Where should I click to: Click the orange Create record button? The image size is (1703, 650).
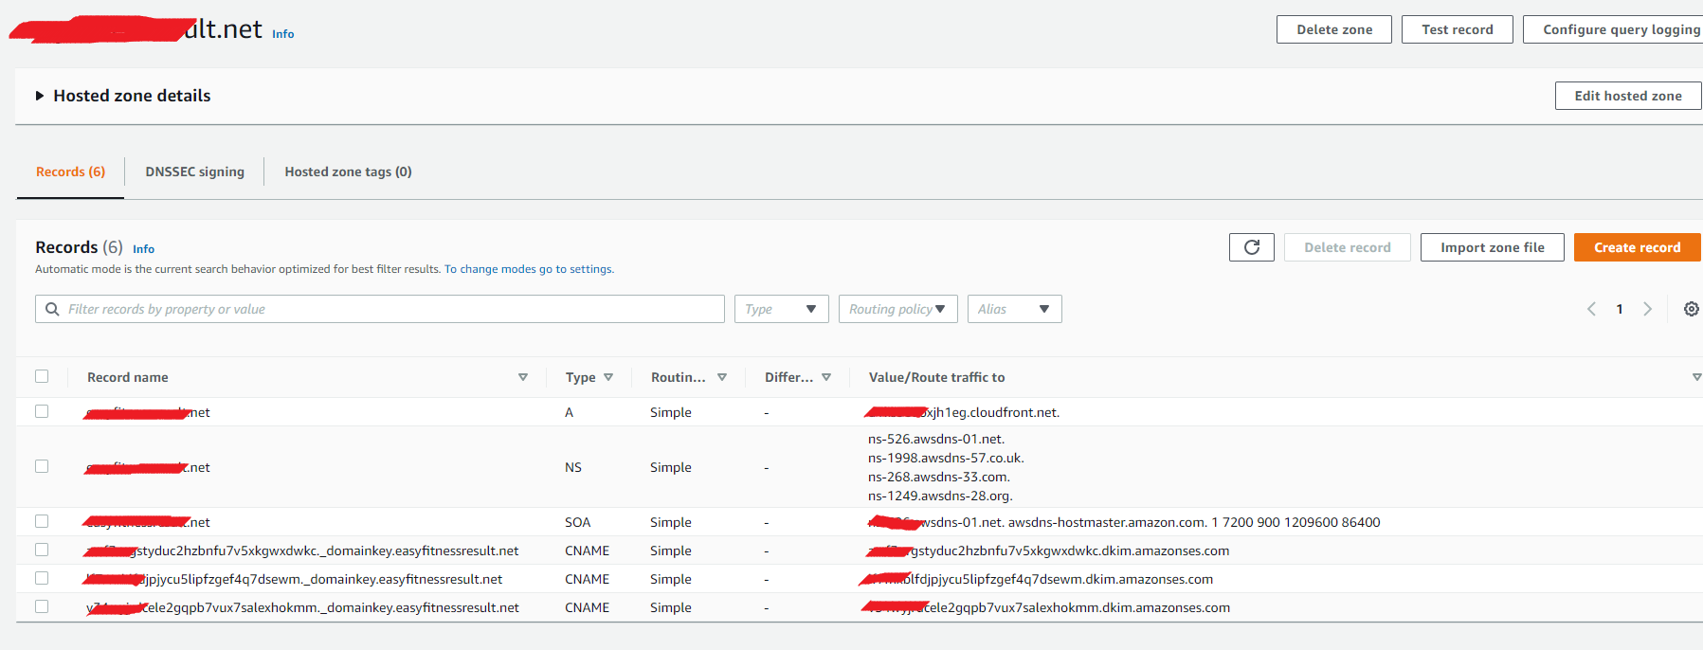coord(1637,247)
